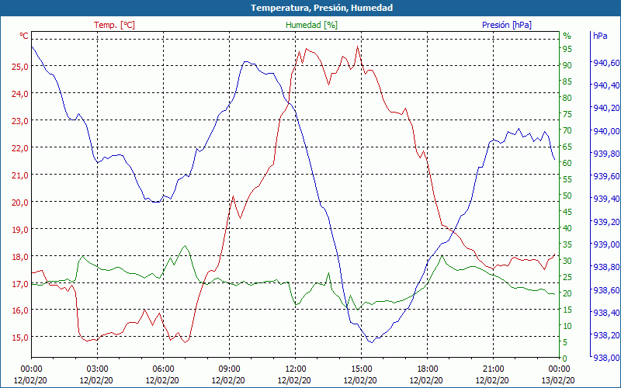This screenshot has height=388, width=621.
Task: Click the 940,20 pressure axis value
Action: 607,109
